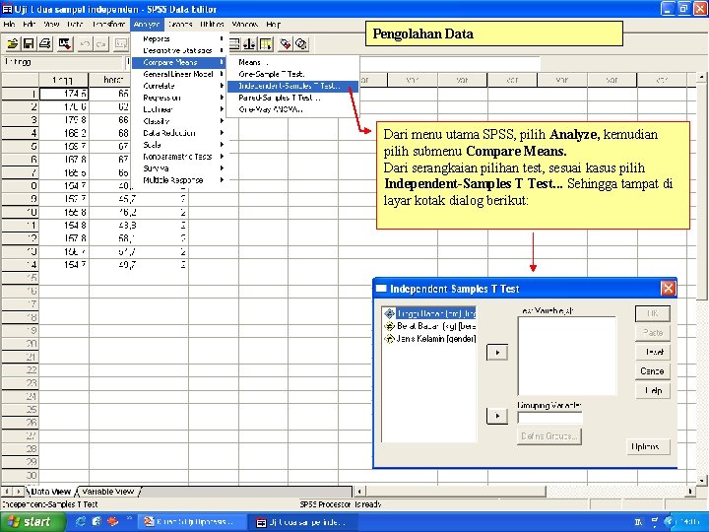This screenshot has width=709, height=532.
Task: Open the Dialog Recall toolbar icon
Action: point(65,44)
